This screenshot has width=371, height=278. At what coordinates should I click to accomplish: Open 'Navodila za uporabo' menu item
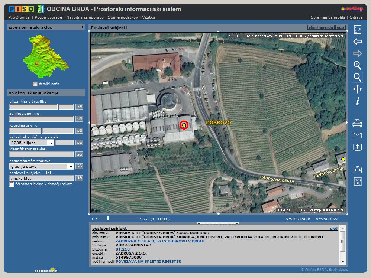pyautogui.click(x=84, y=17)
